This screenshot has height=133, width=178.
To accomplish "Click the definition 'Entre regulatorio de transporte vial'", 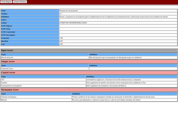I will 106,86.
